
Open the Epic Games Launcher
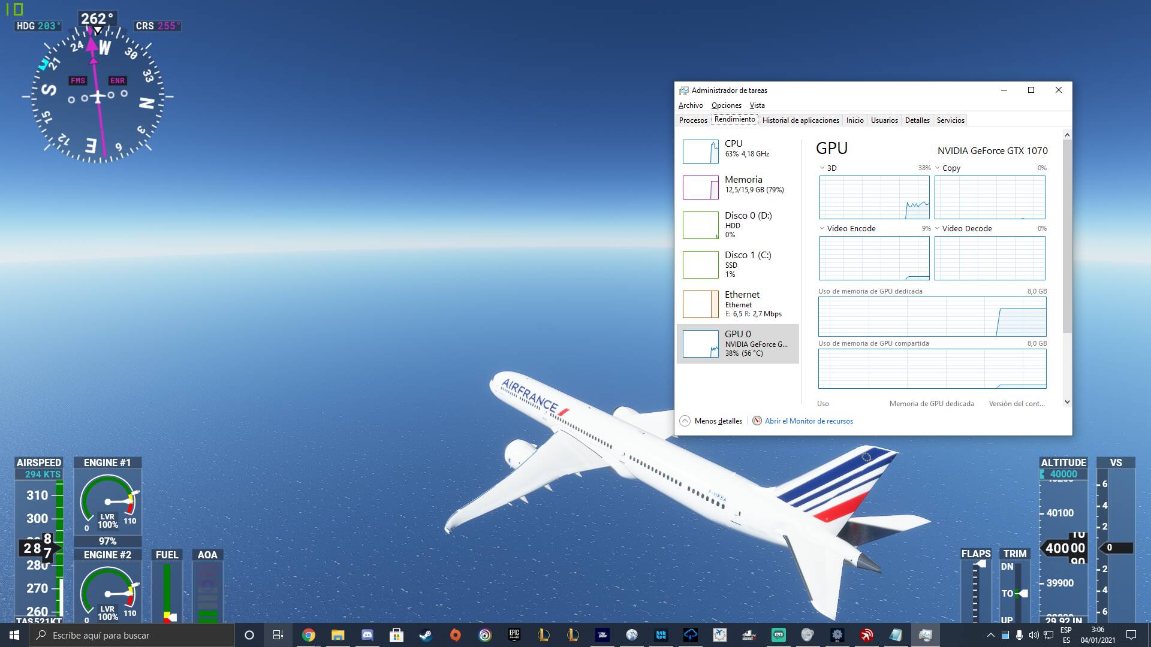point(514,635)
